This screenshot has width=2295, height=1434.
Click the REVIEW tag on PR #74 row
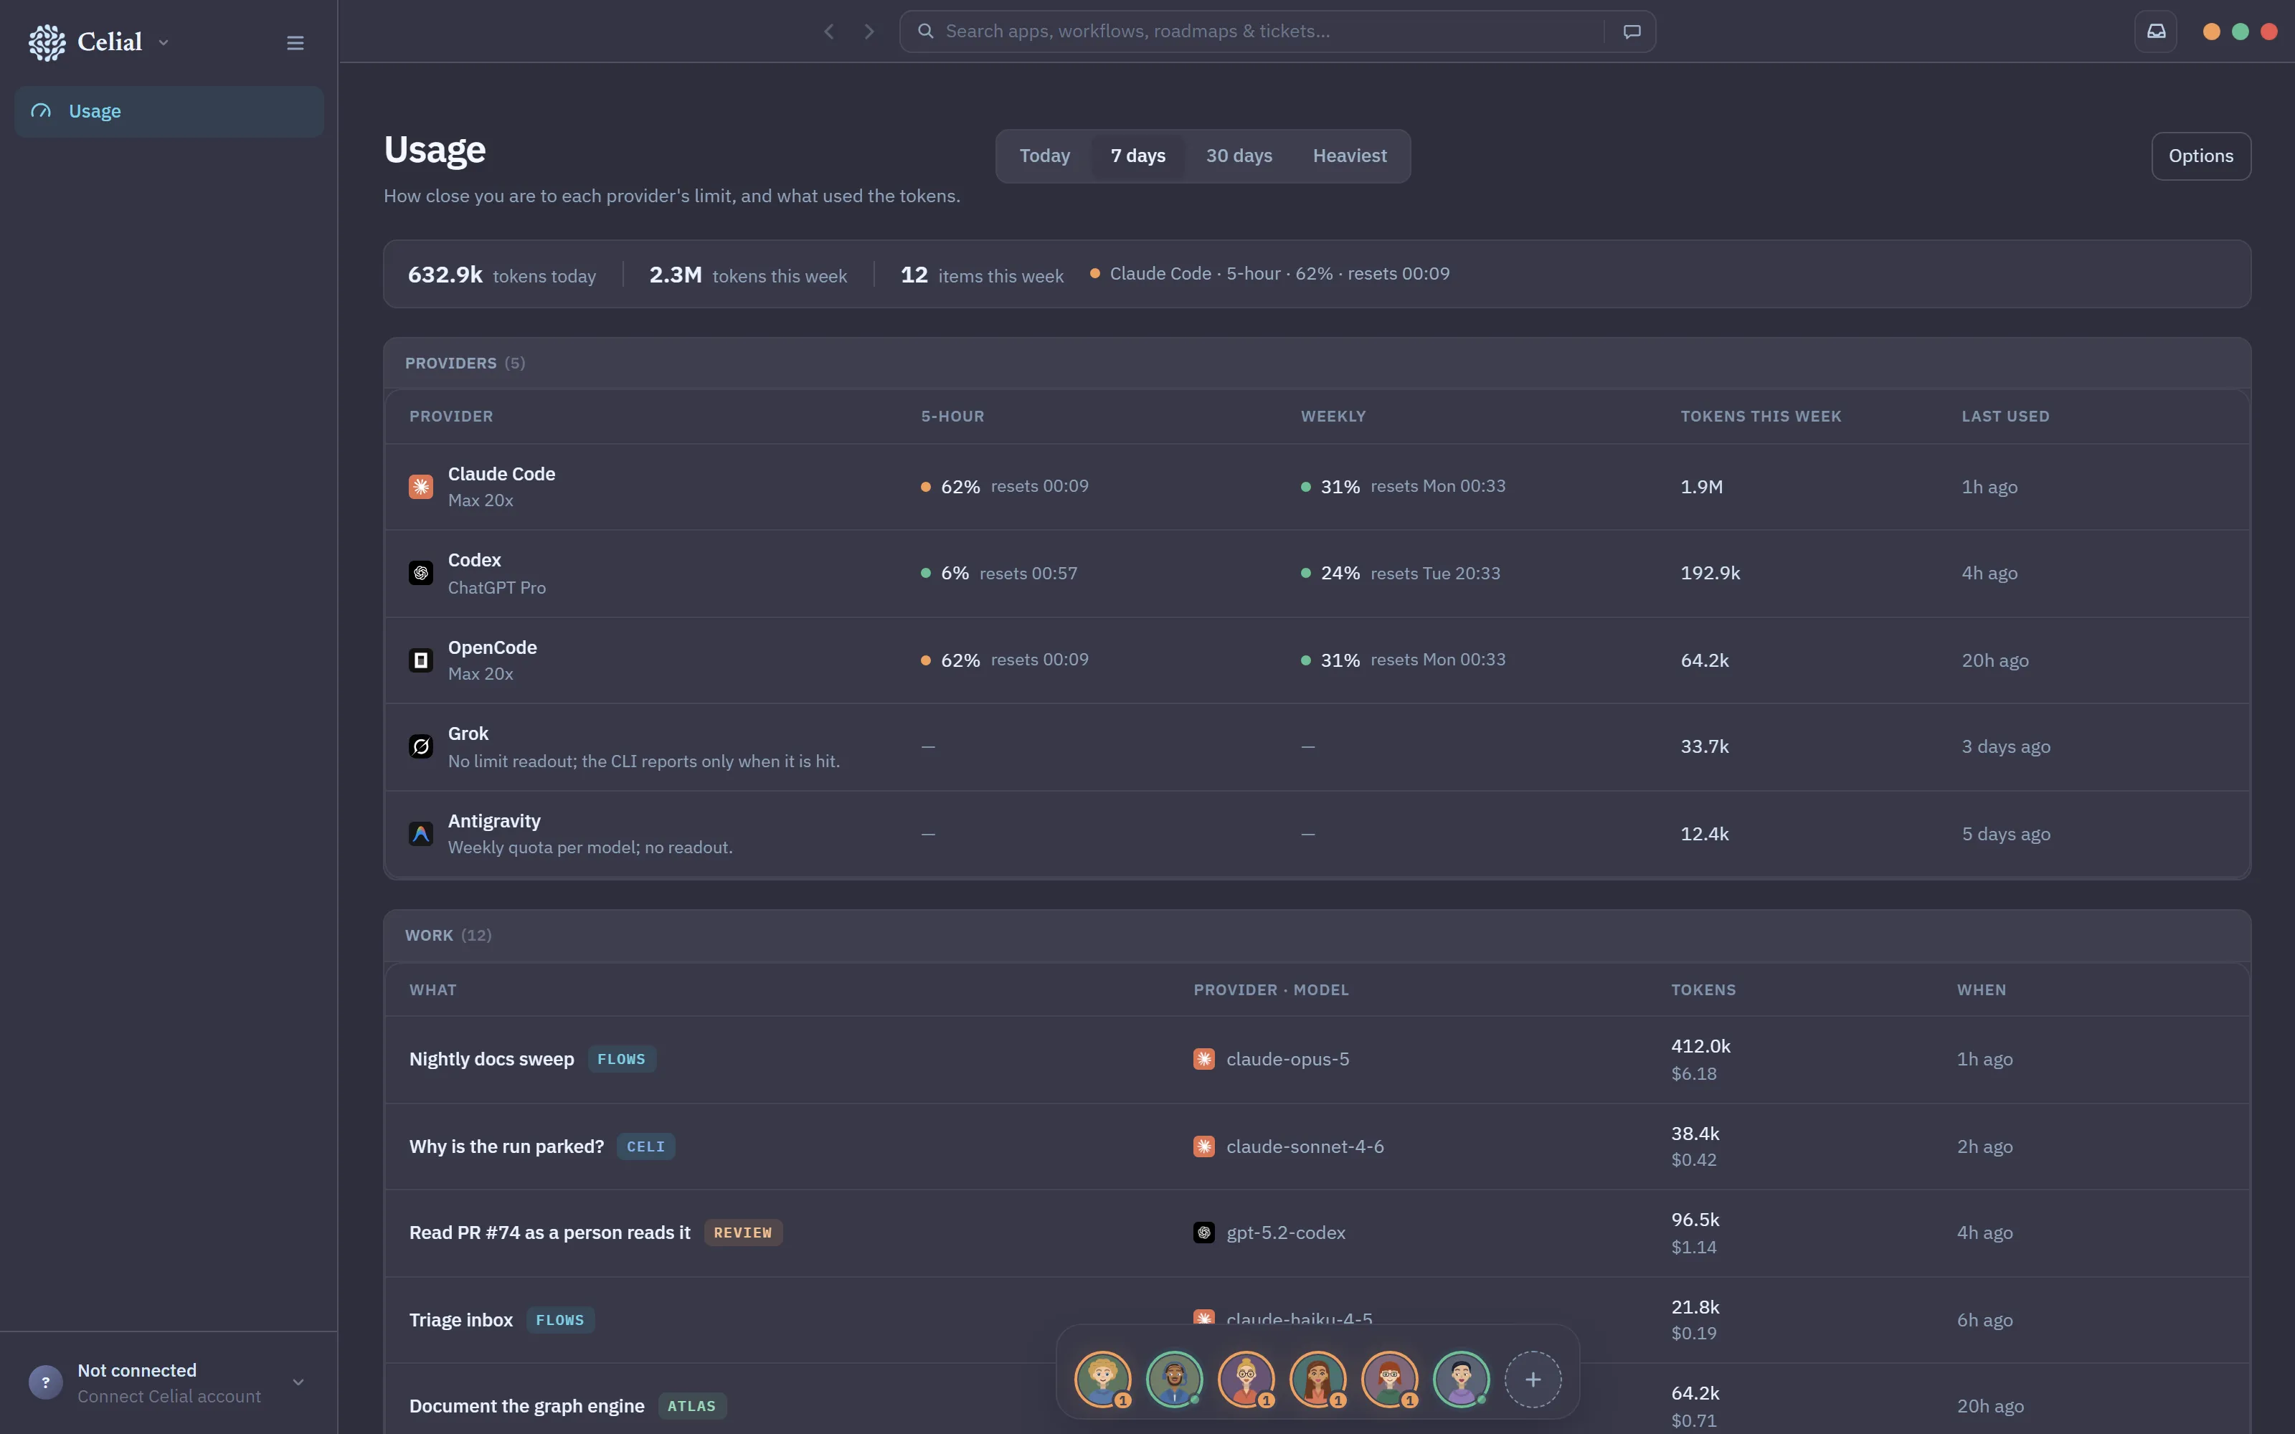click(742, 1233)
